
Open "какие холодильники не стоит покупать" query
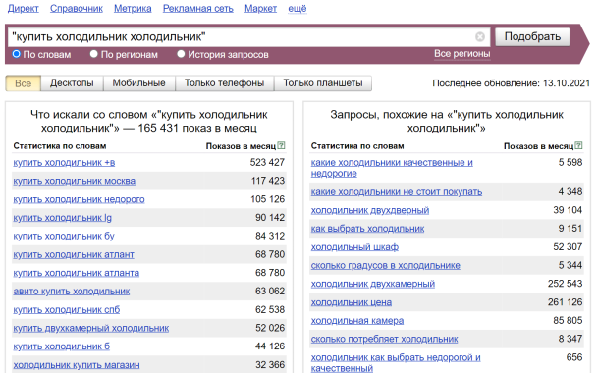397,191
